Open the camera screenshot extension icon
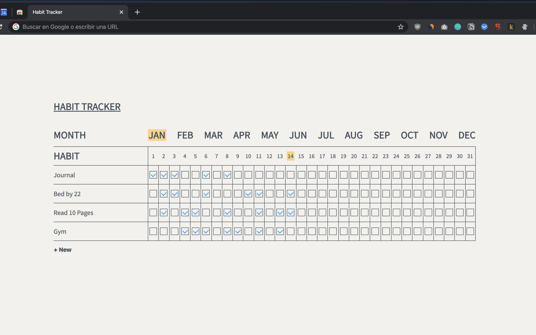The image size is (536, 335). 444,27
